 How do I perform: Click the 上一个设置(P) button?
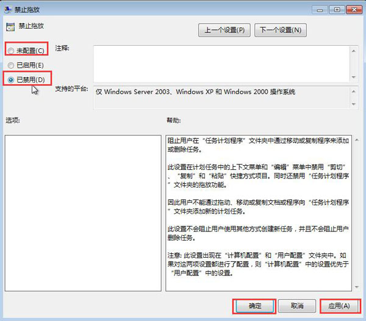coord(224,30)
